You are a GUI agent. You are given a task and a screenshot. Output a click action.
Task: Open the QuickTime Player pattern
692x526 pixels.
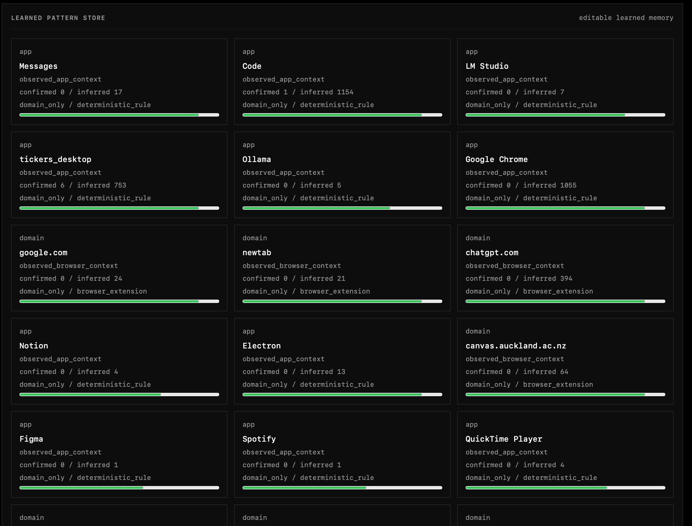pos(565,454)
